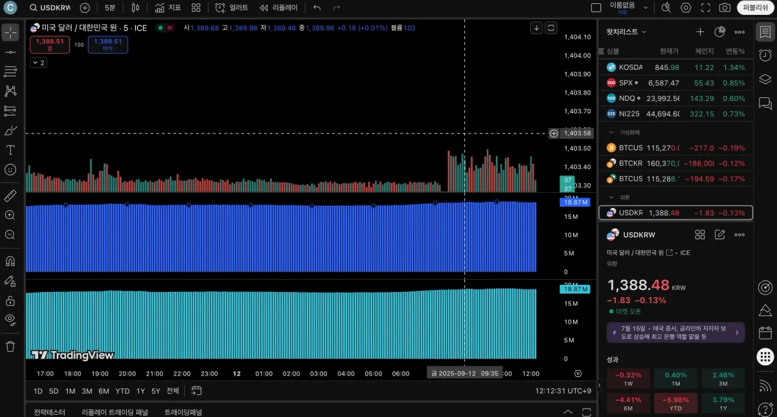
Task: Select the KOSDA row in watchlist
Action: tap(676, 67)
